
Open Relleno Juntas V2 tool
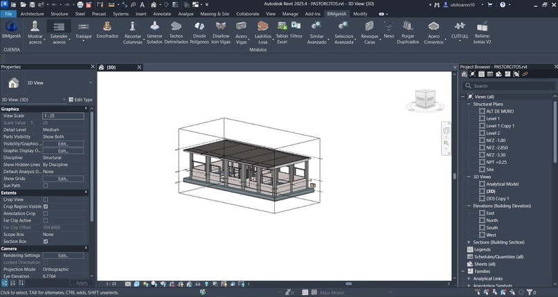point(483,32)
